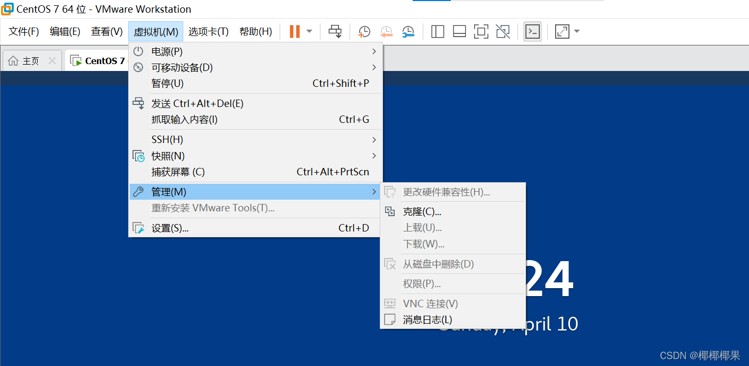Open the dropdown arrow next to Pause
This screenshot has height=366, width=749.
[309, 31]
